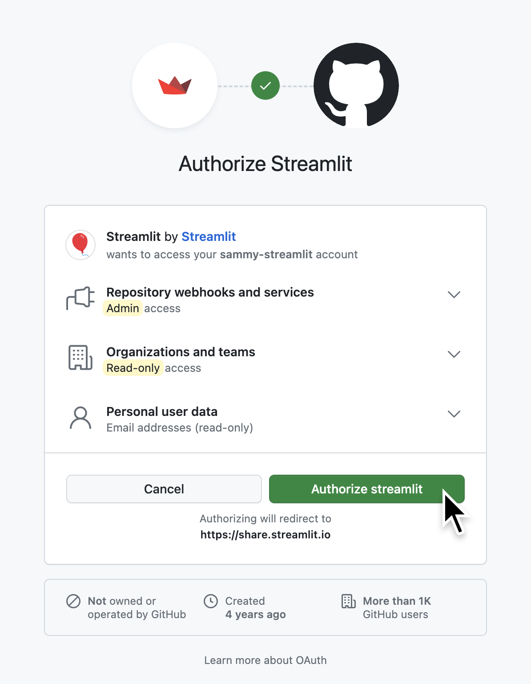Click the webhook plug icon

[80, 298]
